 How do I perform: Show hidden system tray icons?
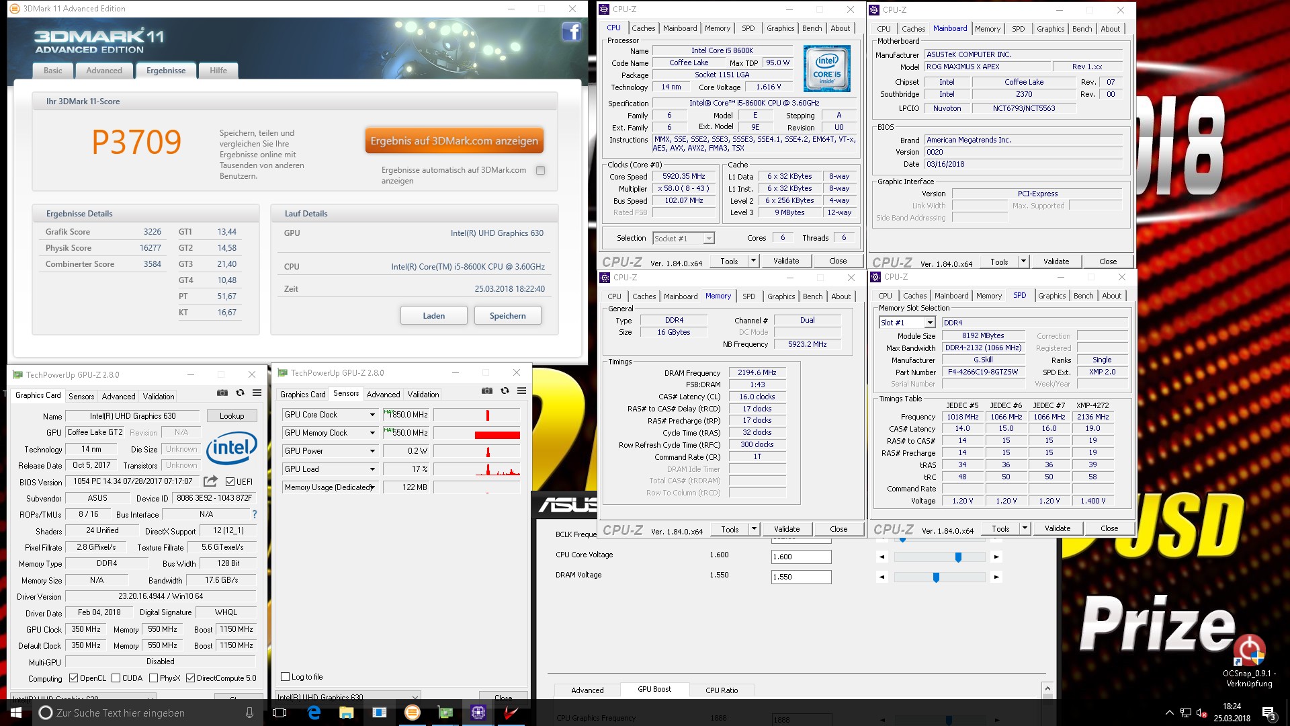pos(1169,713)
